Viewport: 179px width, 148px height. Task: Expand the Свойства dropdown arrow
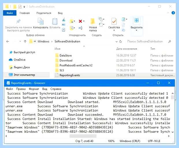coord(114,30)
